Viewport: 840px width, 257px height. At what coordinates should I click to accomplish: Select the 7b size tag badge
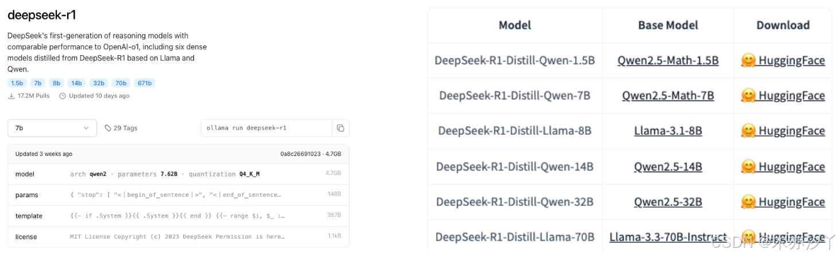tap(38, 83)
